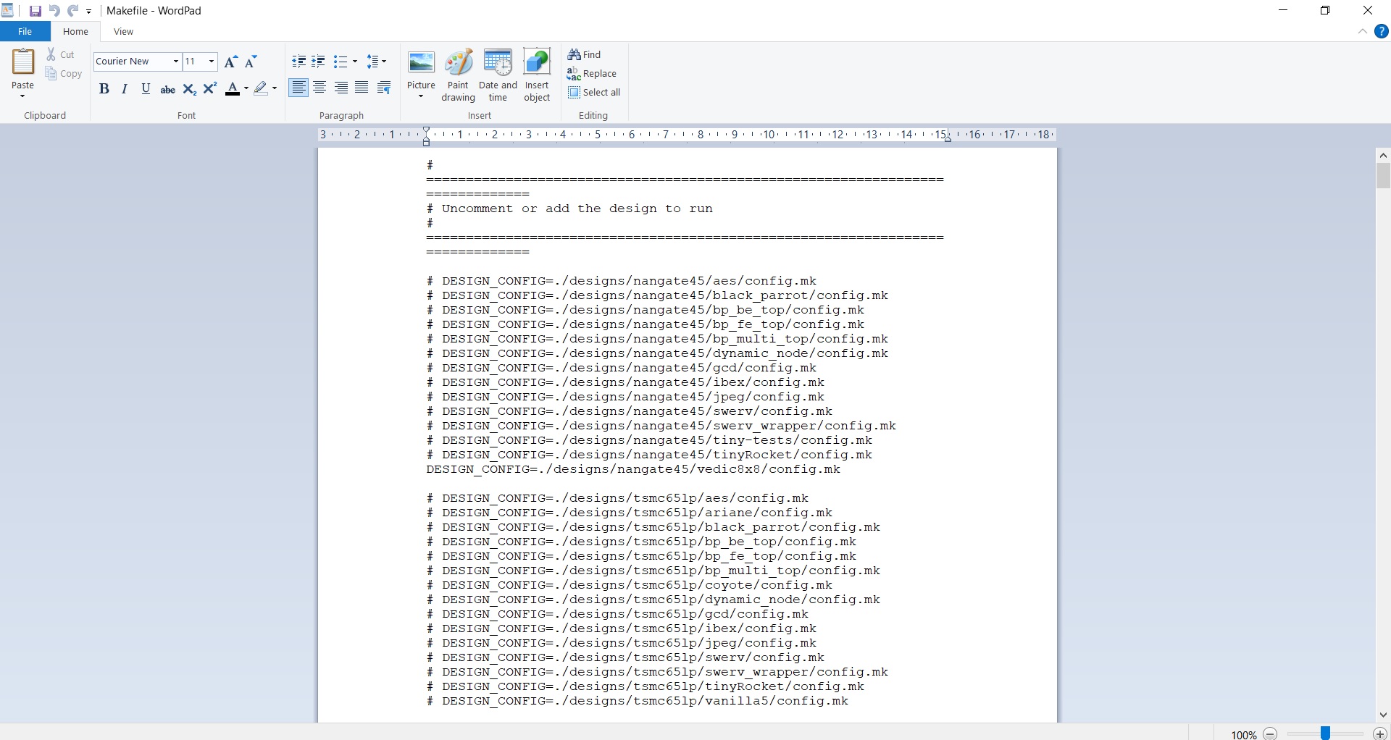Image resolution: width=1391 pixels, height=740 pixels.
Task: Save the Makefile document
Action: click(x=35, y=10)
